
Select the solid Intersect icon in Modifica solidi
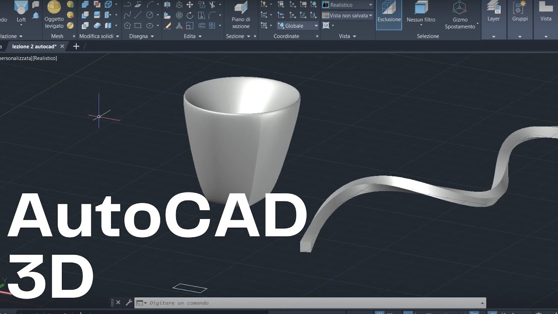coord(85,26)
